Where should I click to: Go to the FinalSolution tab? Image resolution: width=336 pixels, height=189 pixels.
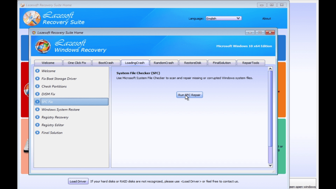pos(222,63)
